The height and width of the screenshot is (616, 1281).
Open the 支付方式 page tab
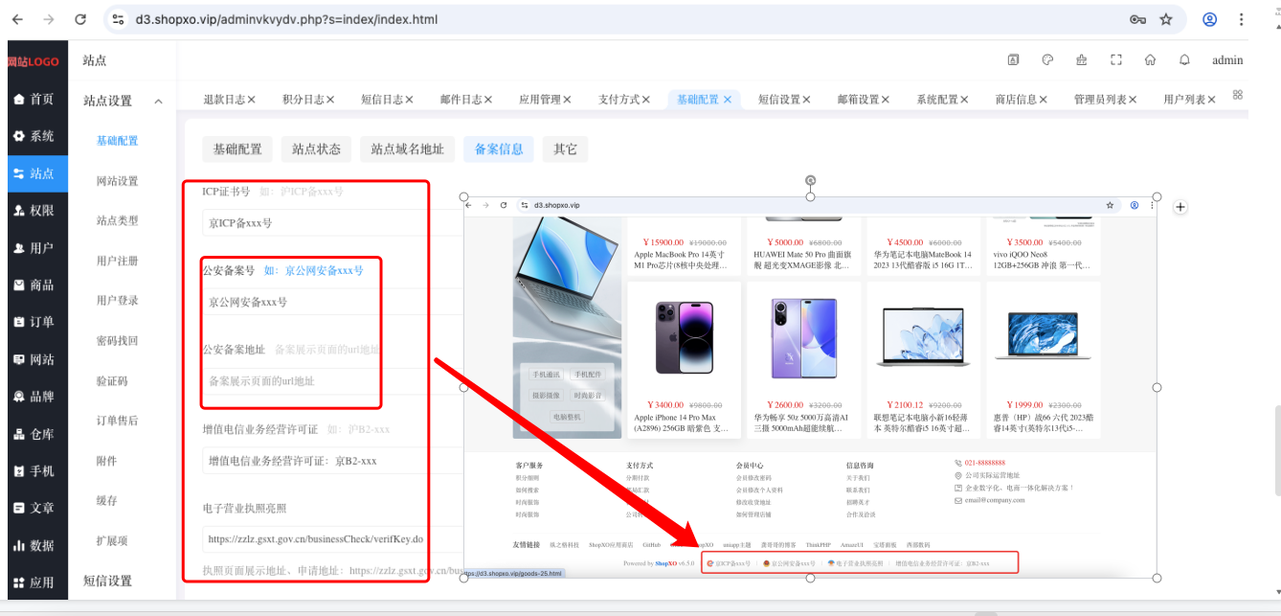point(618,99)
